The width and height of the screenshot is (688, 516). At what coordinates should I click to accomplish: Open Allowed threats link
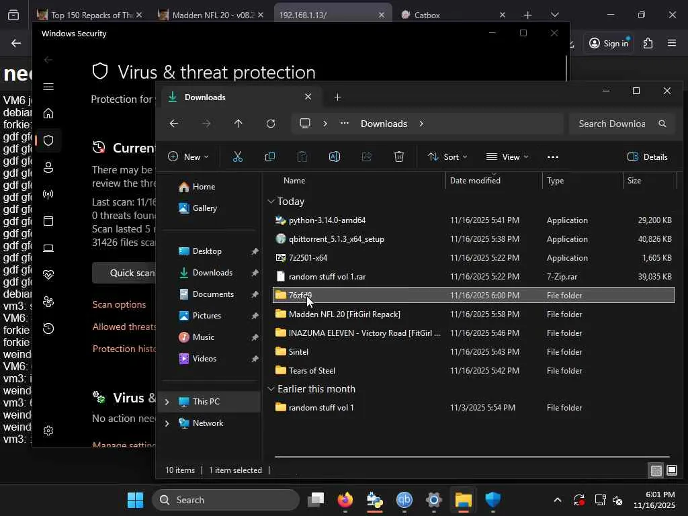point(124,327)
